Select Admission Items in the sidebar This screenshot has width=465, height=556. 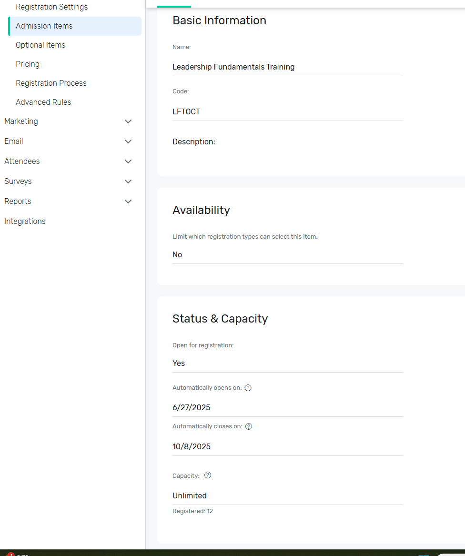(44, 26)
